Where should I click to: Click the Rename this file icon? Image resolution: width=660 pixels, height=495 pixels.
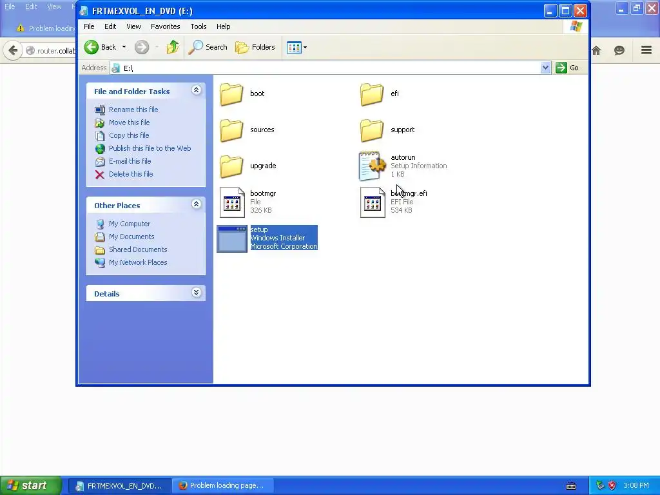pyautogui.click(x=100, y=110)
